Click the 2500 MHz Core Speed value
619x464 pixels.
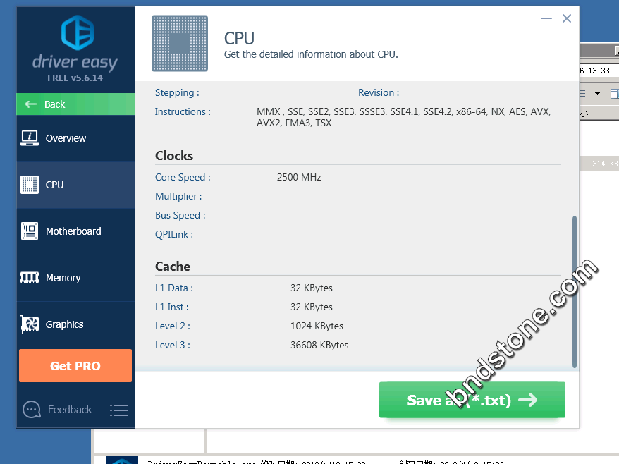pos(299,178)
